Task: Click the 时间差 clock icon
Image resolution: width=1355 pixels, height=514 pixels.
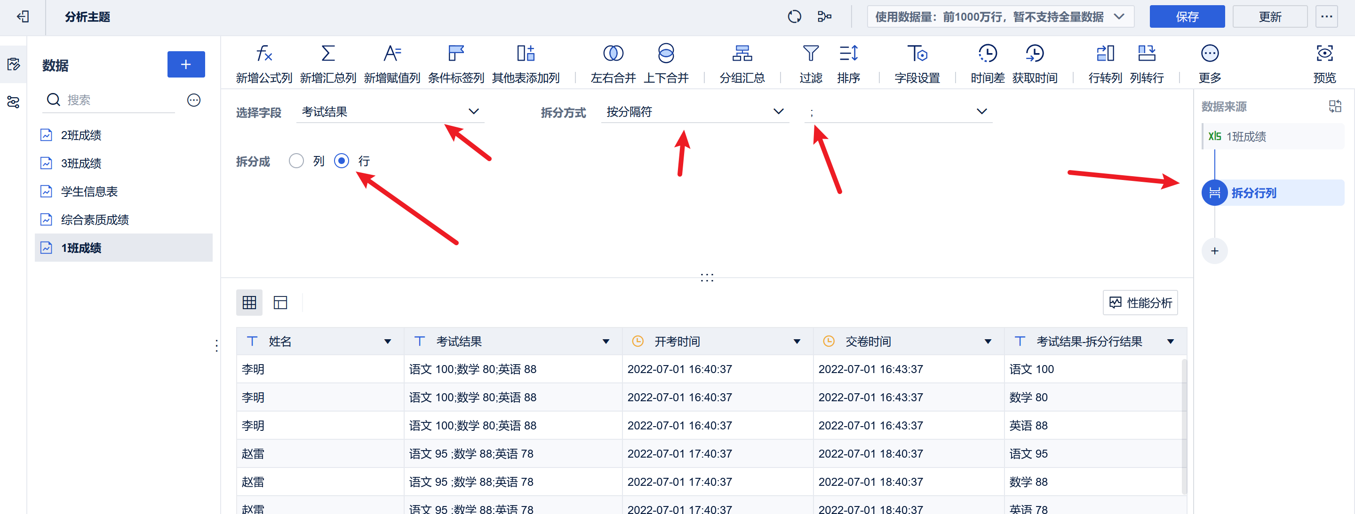Action: (988, 54)
